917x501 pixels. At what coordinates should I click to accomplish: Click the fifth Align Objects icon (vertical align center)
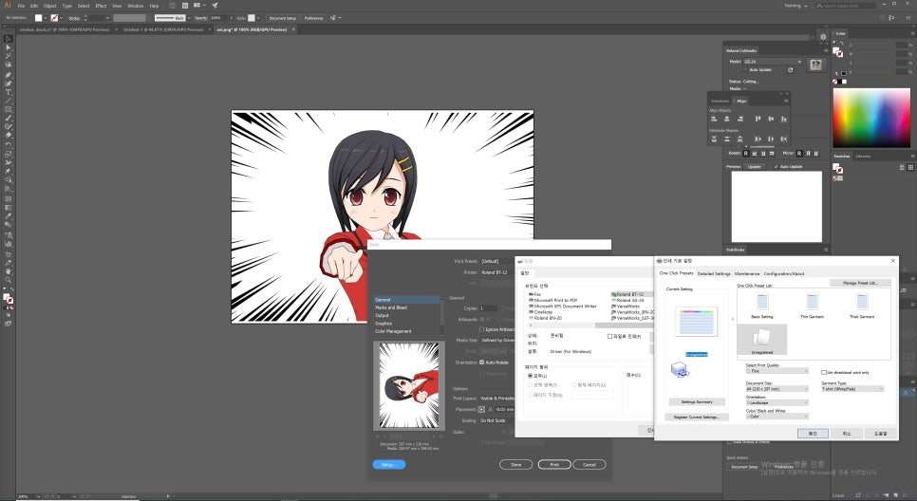[x=771, y=119]
